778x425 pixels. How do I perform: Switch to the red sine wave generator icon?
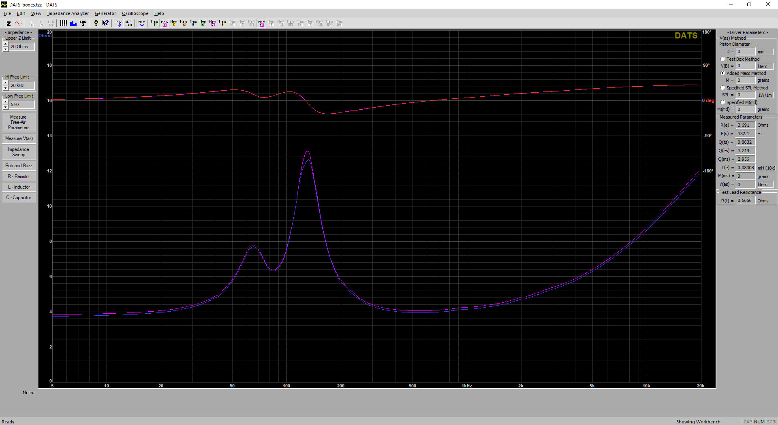coord(18,23)
